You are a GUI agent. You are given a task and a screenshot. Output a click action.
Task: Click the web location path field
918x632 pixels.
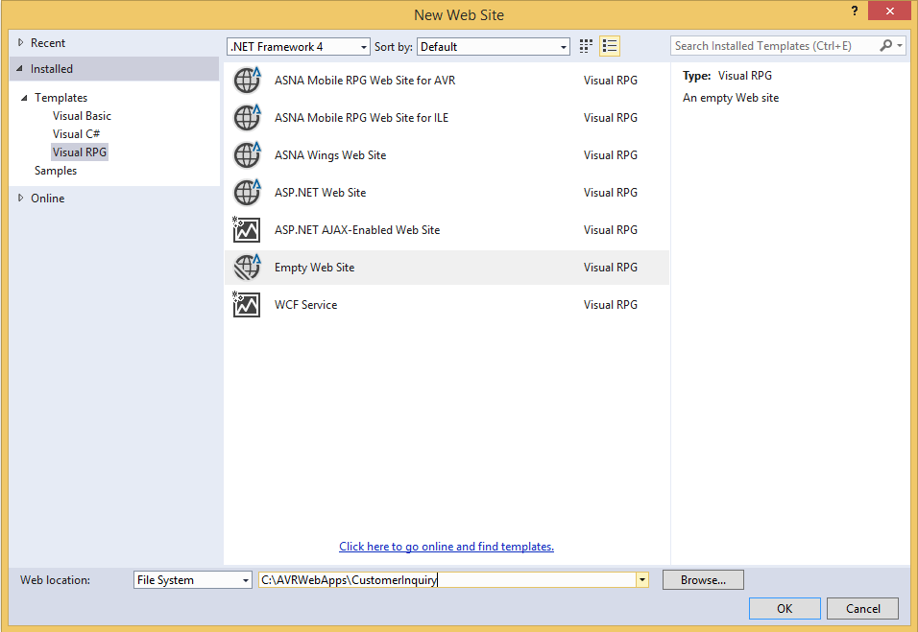pos(447,580)
